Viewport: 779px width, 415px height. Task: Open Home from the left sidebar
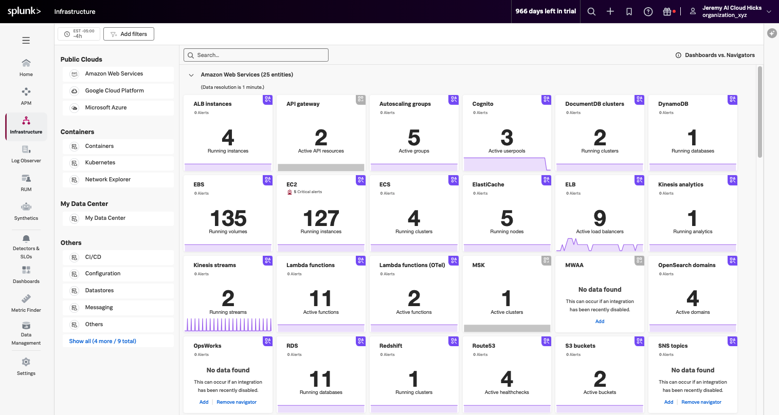tap(26, 67)
